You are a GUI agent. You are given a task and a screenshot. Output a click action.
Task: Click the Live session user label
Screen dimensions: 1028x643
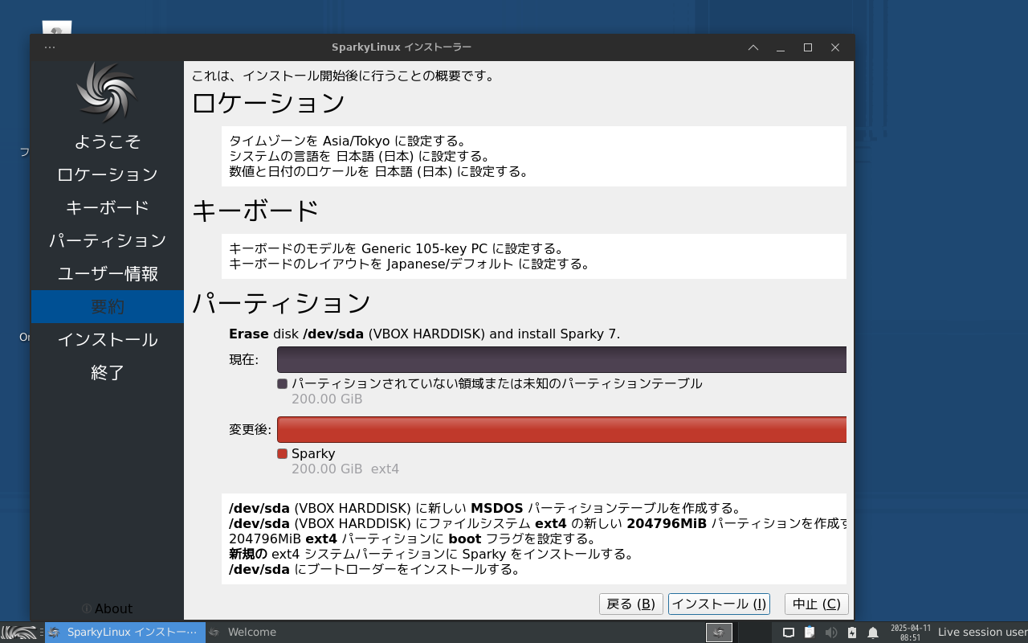point(982,633)
